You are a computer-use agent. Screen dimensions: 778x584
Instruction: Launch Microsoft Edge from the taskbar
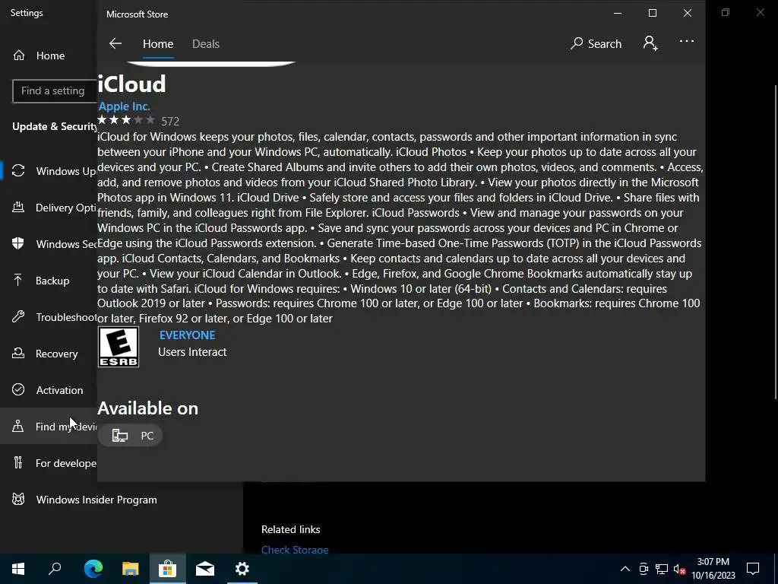pos(93,569)
